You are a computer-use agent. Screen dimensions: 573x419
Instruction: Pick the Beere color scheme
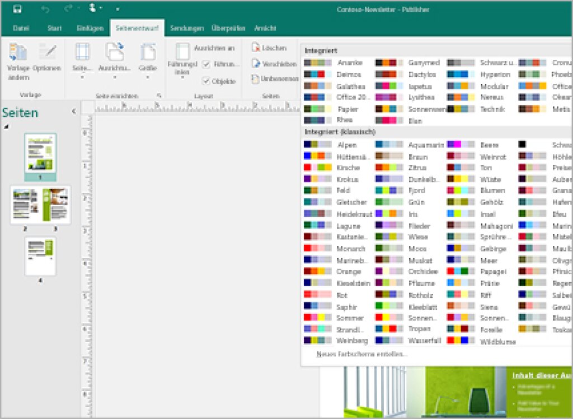tap(472, 145)
